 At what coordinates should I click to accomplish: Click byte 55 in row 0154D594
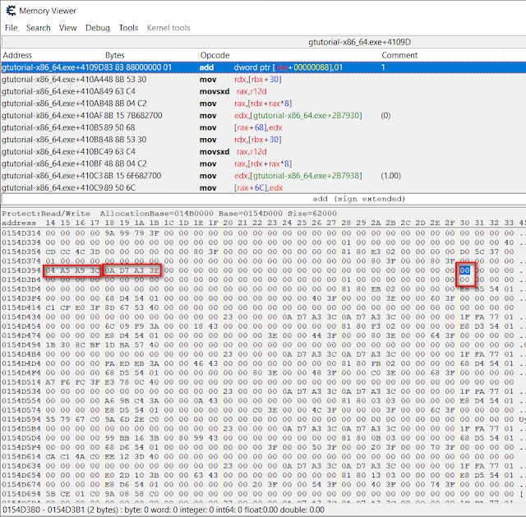click(x=50, y=419)
